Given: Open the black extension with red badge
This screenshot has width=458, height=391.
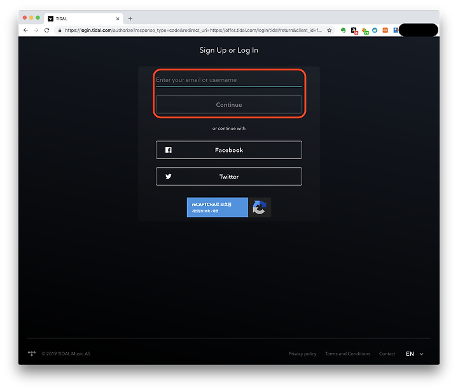Looking at the screenshot, I should (354, 31).
